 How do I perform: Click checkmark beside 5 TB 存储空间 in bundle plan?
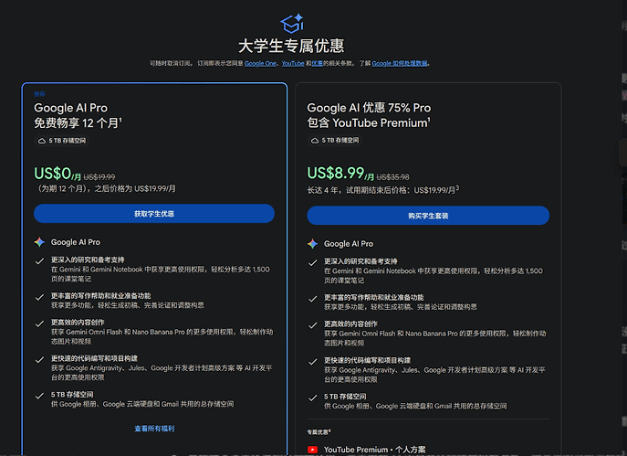pyautogui.click(x=313, y=398)
